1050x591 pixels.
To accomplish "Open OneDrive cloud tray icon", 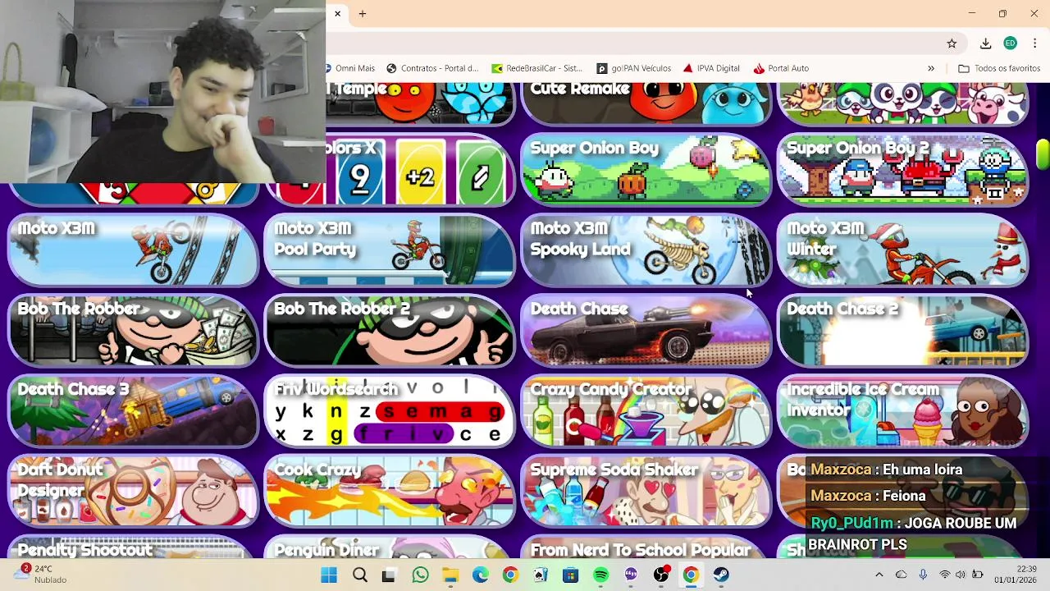I will tap(901, 575).
